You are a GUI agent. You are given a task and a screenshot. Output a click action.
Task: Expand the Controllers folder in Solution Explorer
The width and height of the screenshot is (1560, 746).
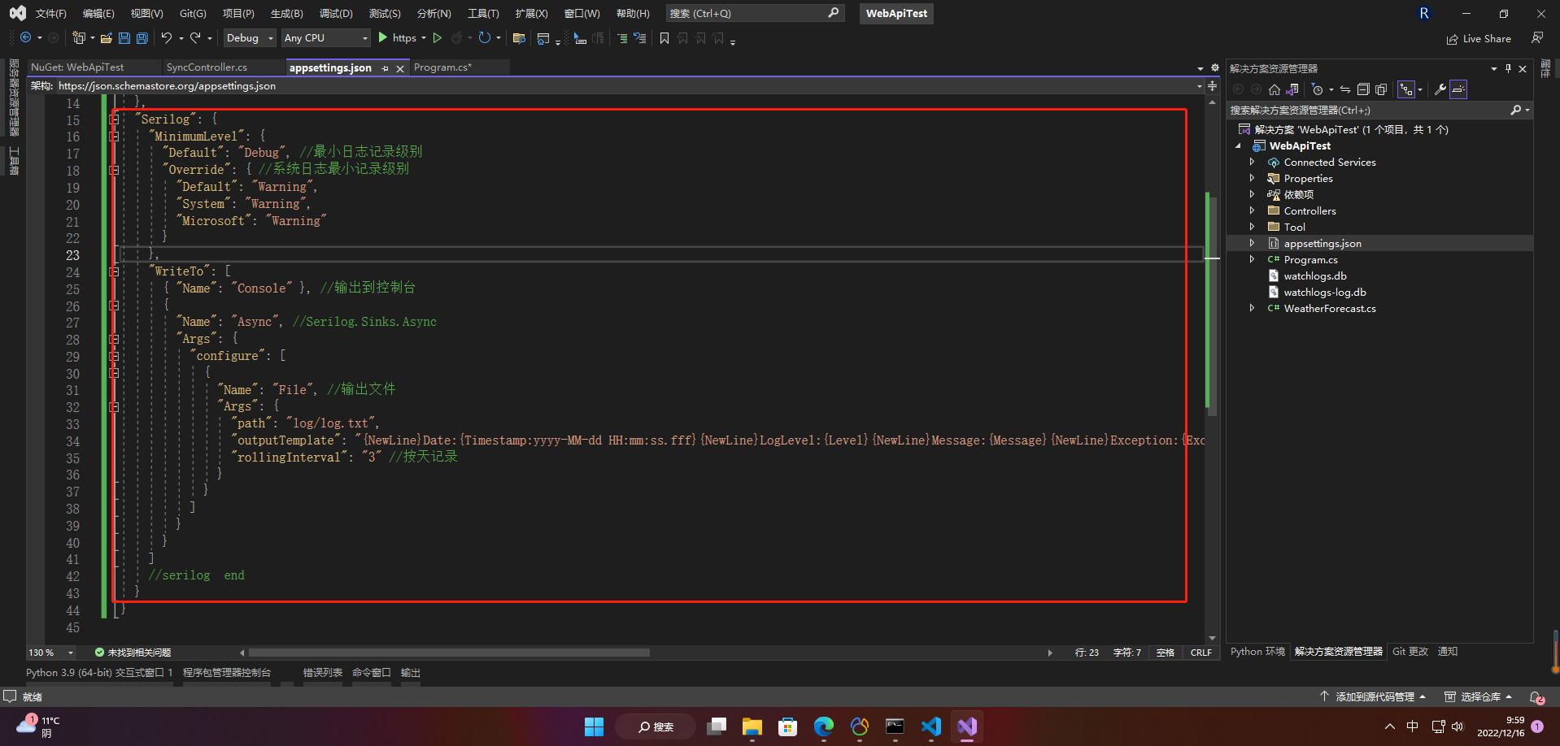[1253, 210]
